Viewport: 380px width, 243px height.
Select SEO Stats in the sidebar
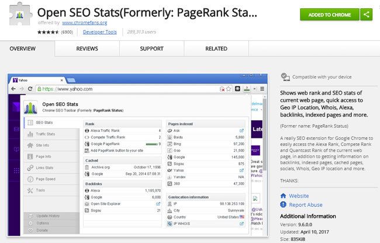(51, 123)
